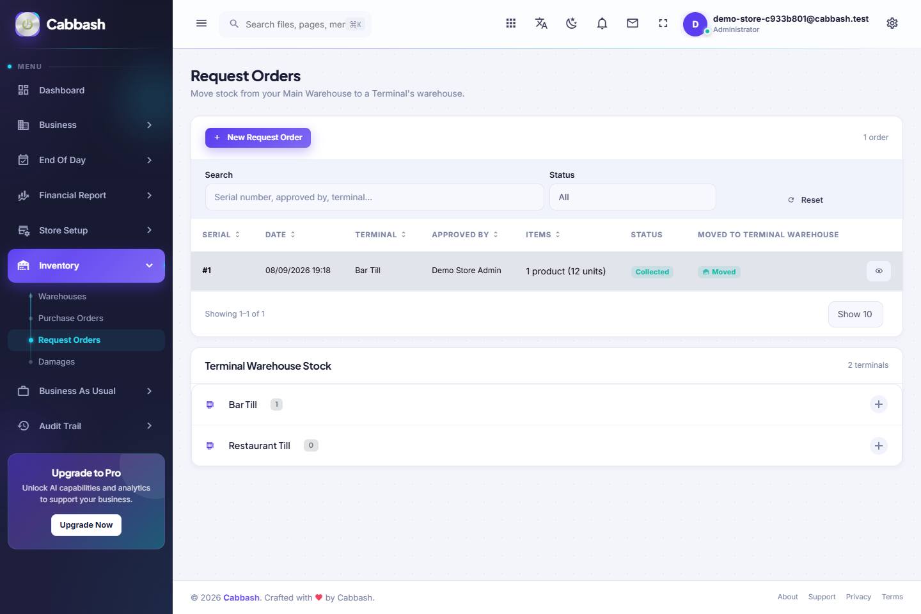Open Dashboard in the sidebar
This screenshot has height=614, width=921.
(x=86, y=90)
